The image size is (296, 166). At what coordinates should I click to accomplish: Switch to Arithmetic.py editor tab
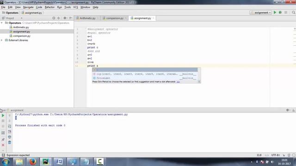tap(87, 18)
